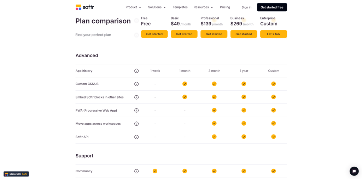Click the Softr logo in the header
The height and width of the screenshot is (179, 362).
[85, 7]
